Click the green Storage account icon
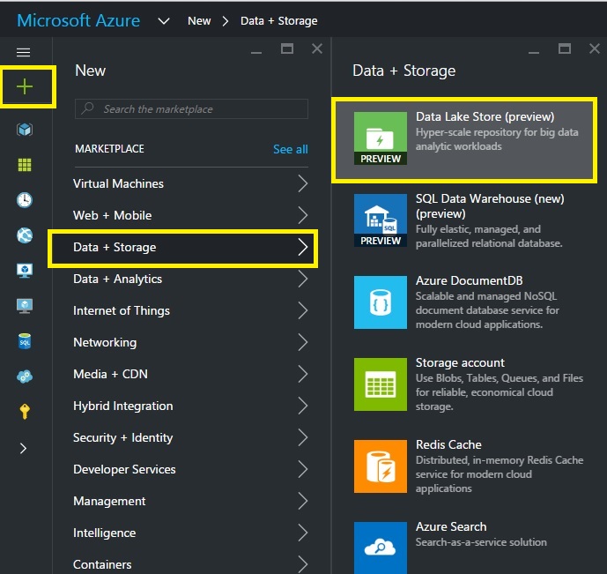 [381, 384]
